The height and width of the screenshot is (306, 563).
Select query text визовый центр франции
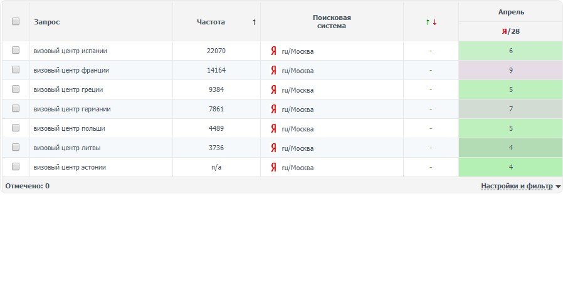[71, 70]
